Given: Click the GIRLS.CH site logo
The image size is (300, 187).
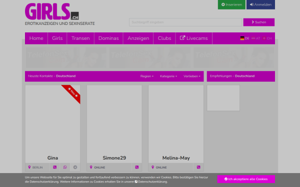Looking at the screenshot, I should click(x=52, y=11).
